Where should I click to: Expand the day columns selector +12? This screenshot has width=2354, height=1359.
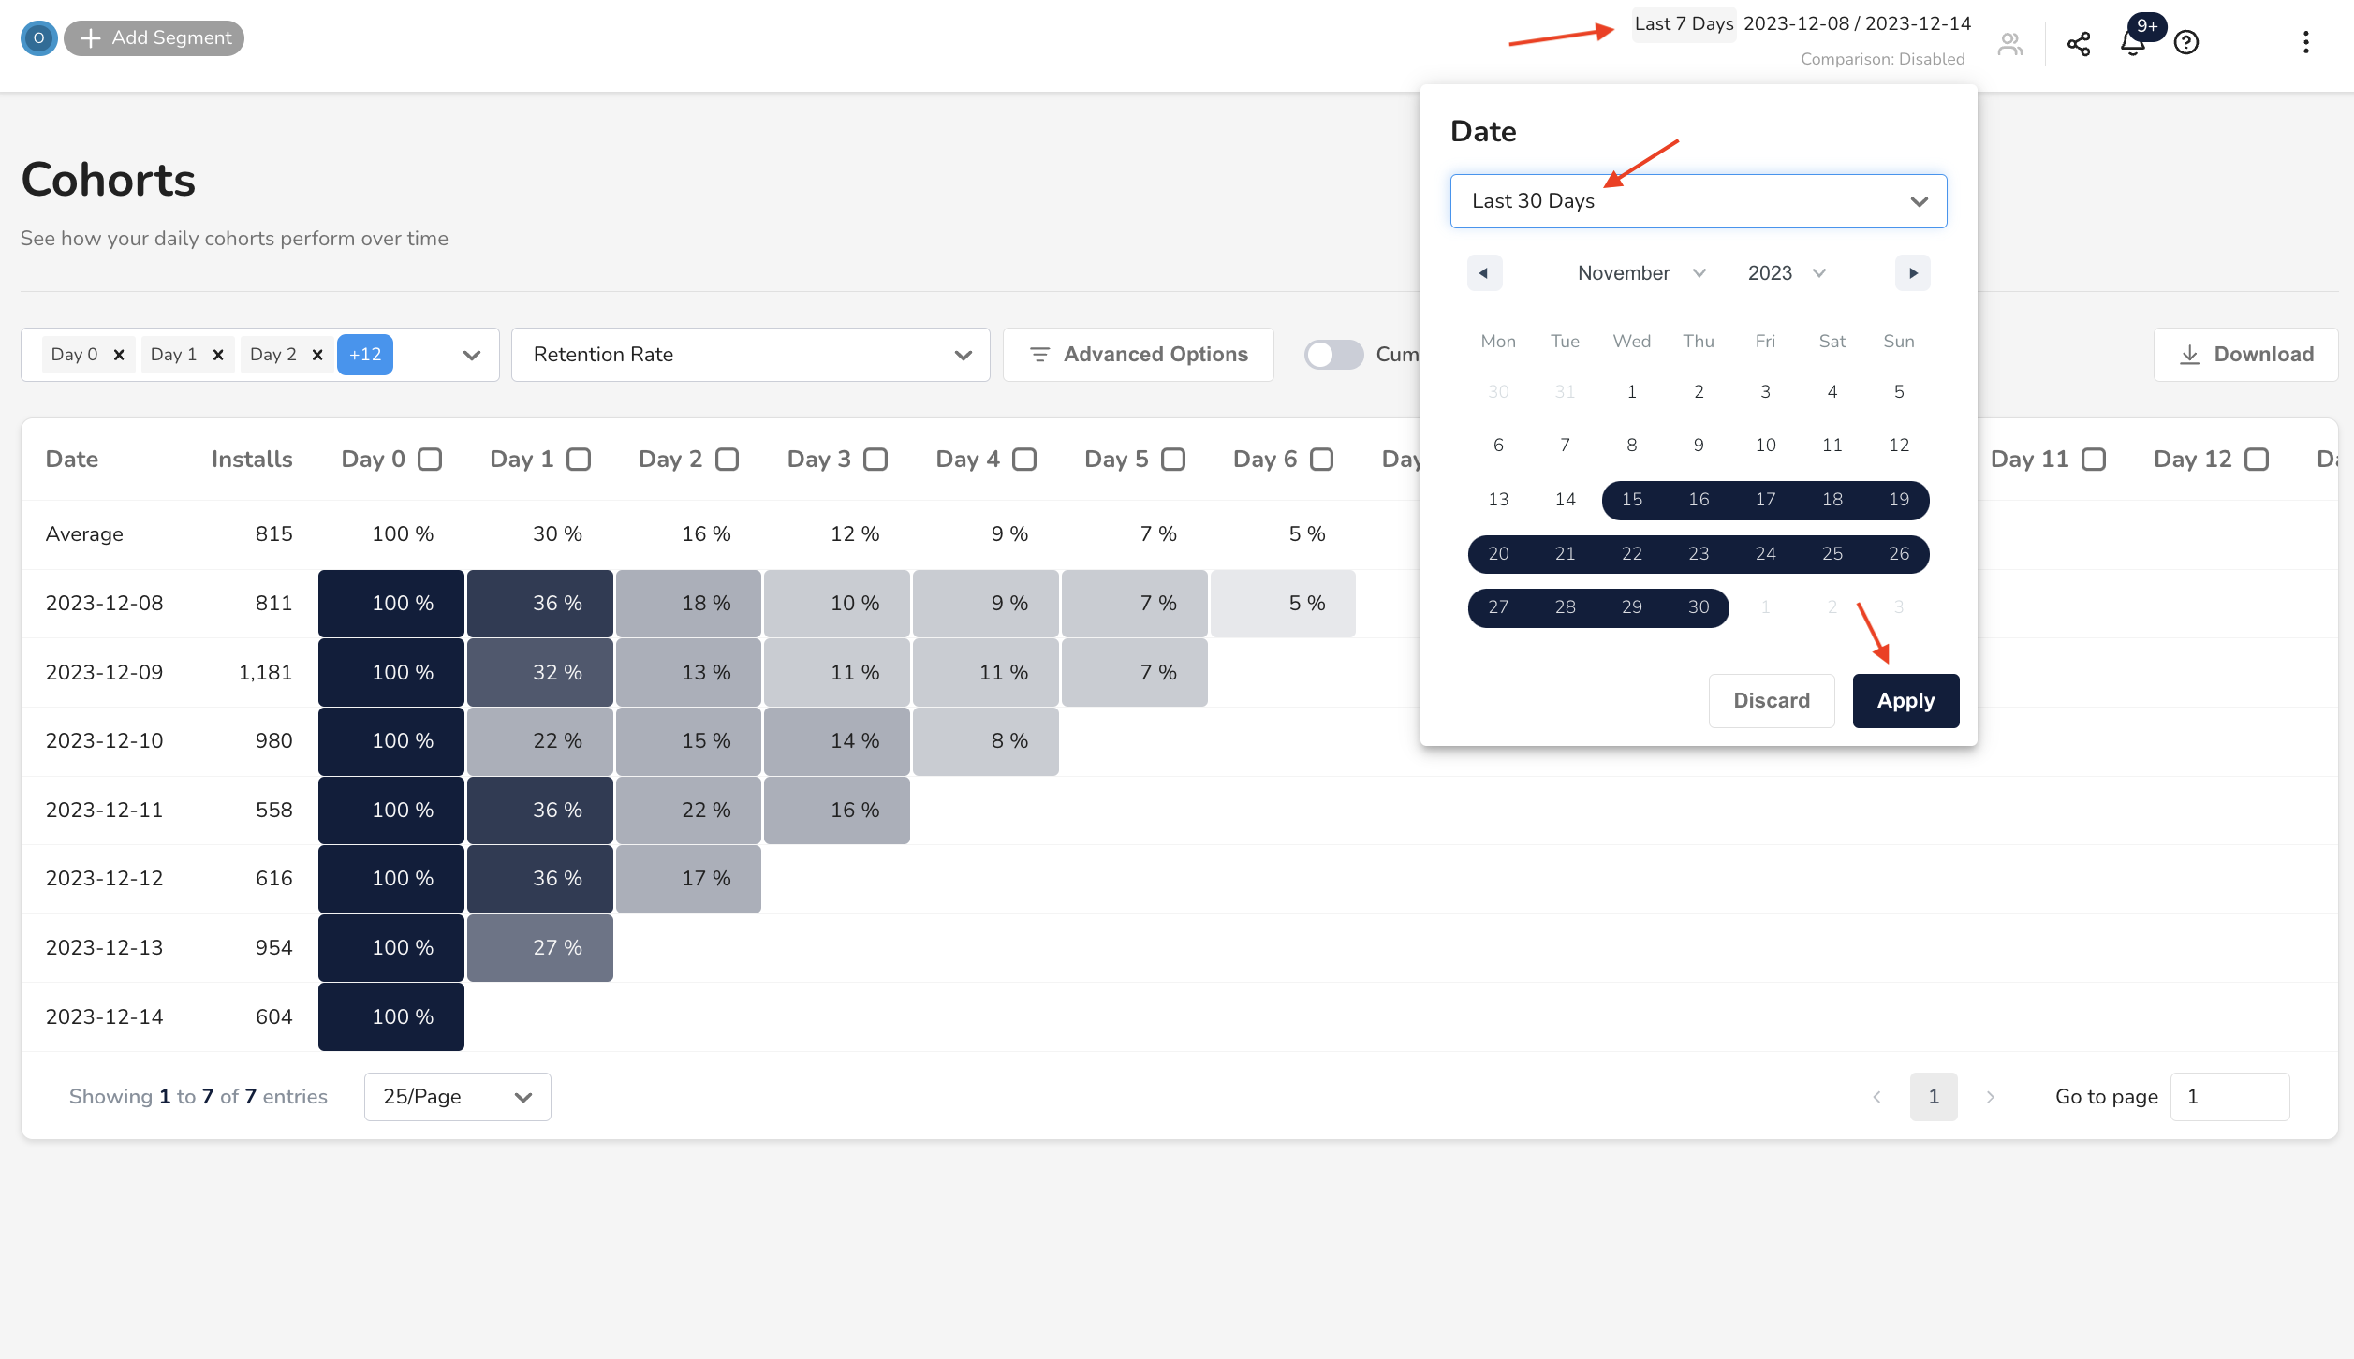click(x=364, y=355)
